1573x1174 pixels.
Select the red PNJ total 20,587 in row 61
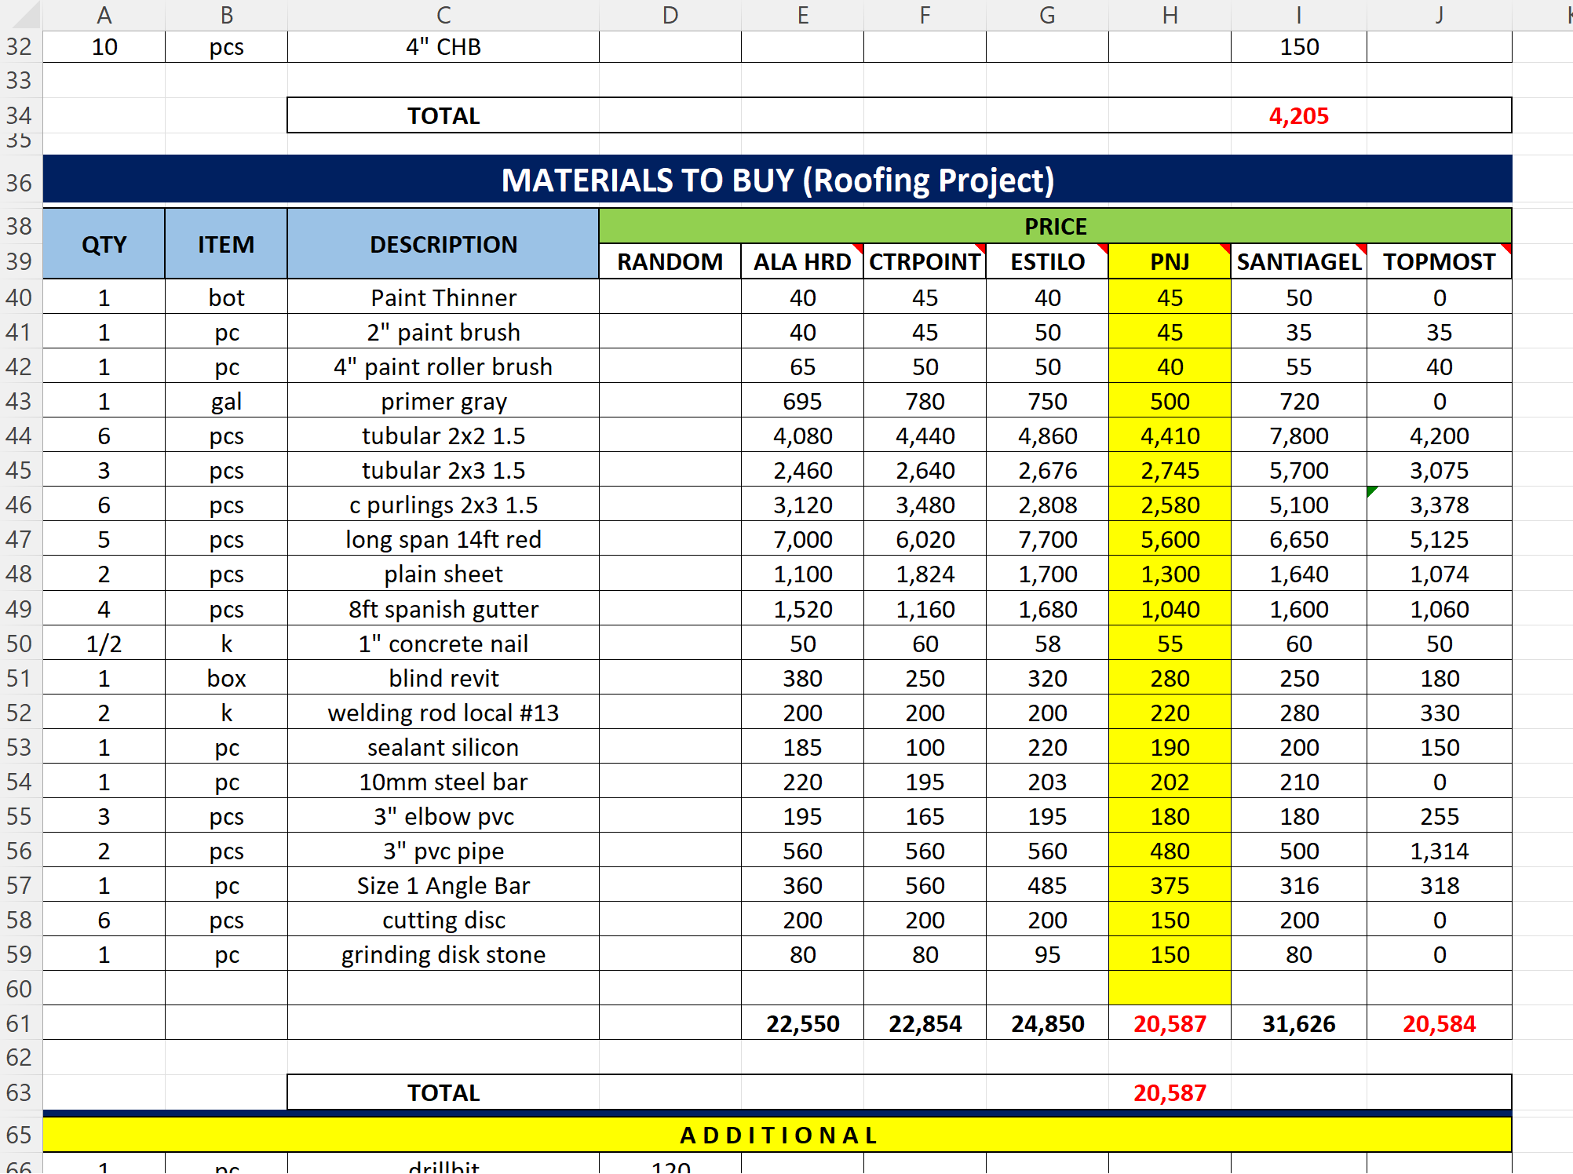[x=1169, y=1023]
